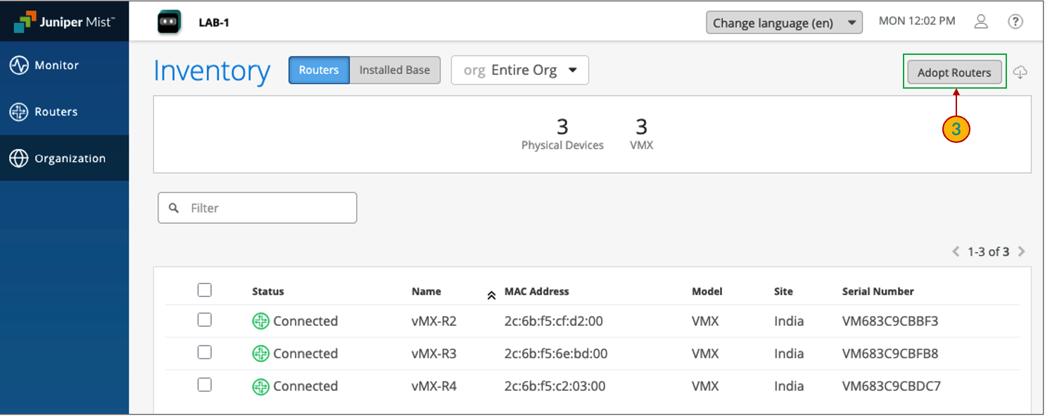This screenshot has height=416, width=1045.
Task: Switch to the Installed Base tab
Action: 394,70
